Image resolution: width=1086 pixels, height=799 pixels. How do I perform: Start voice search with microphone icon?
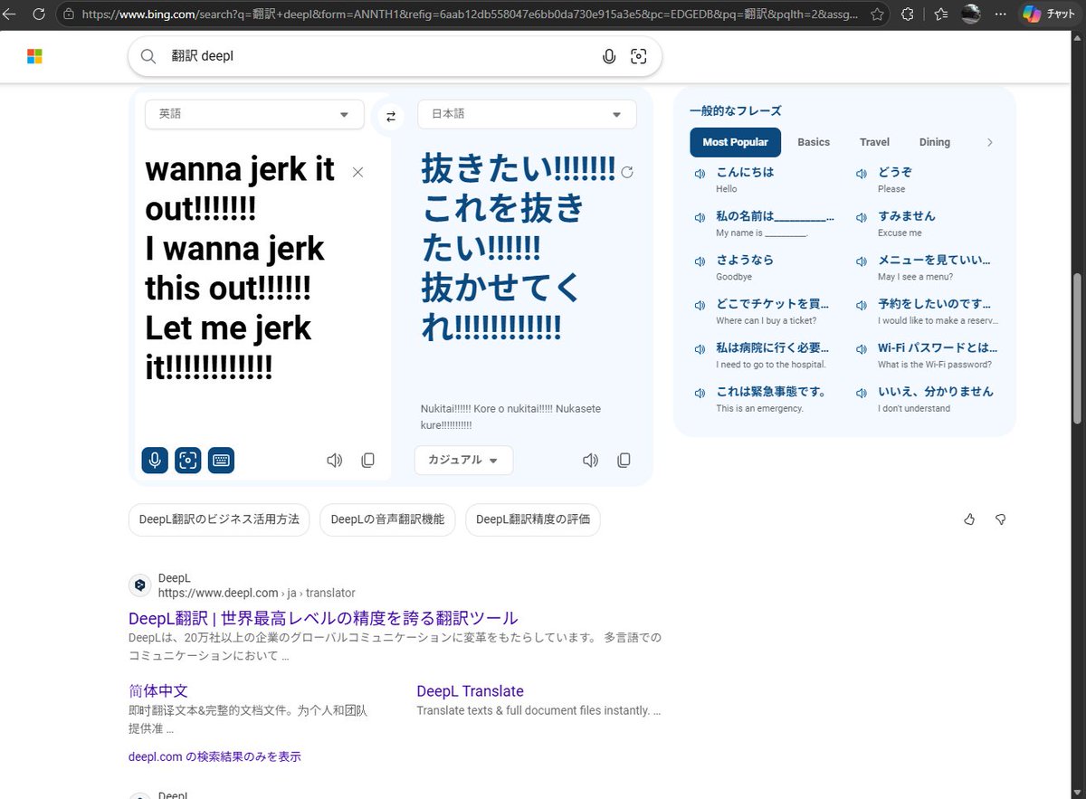609,56
